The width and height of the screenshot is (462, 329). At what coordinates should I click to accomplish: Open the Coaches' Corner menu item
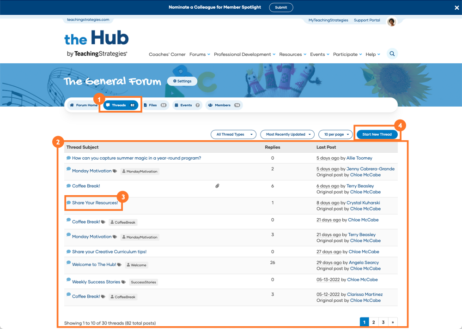pyautogui.click(x=167, y=54)
